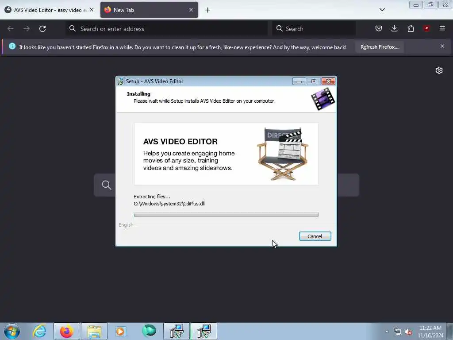Click the Show desktop strip on the taskbar
453x340 pixels.
coord(450,331)
